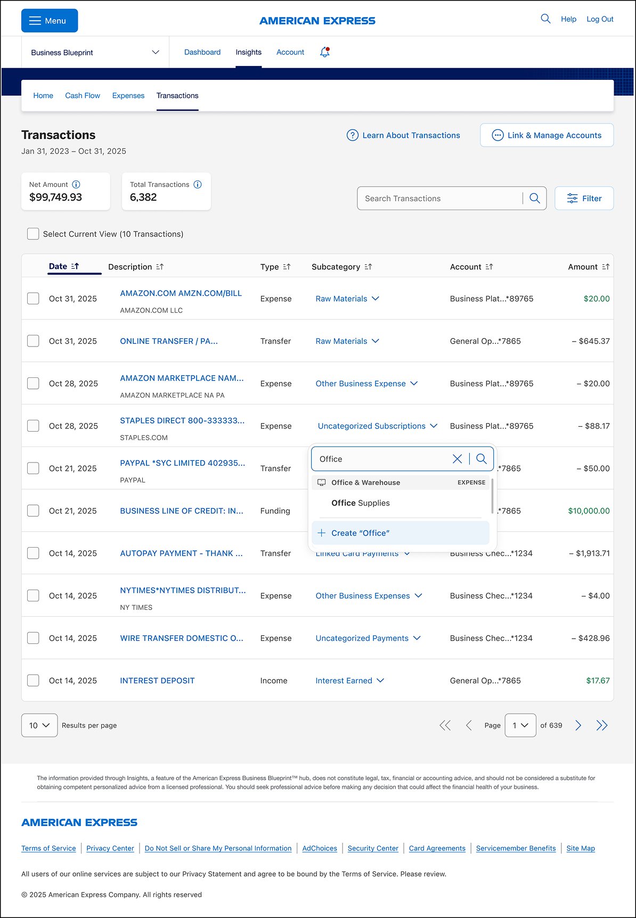Open the Filter button
636x918 pixels.
(x=584, y=199)
